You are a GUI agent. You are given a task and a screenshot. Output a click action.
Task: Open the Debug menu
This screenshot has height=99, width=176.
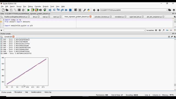pyautogui.click(x=30, y=7)
